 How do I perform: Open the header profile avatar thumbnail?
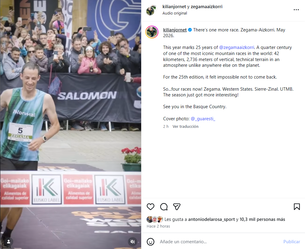tap(151, 10)
